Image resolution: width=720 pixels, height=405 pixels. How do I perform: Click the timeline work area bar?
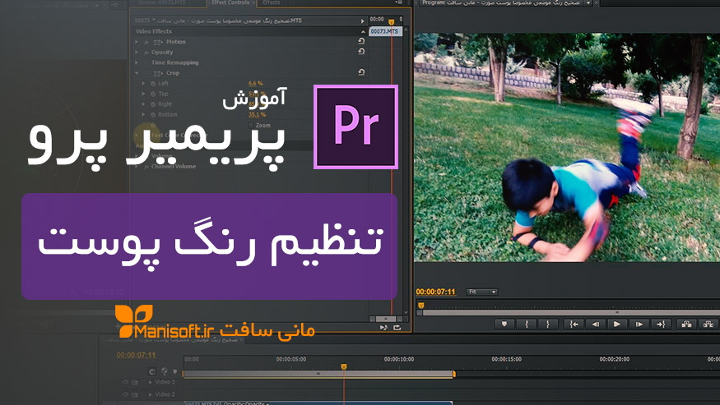point(318,374)
